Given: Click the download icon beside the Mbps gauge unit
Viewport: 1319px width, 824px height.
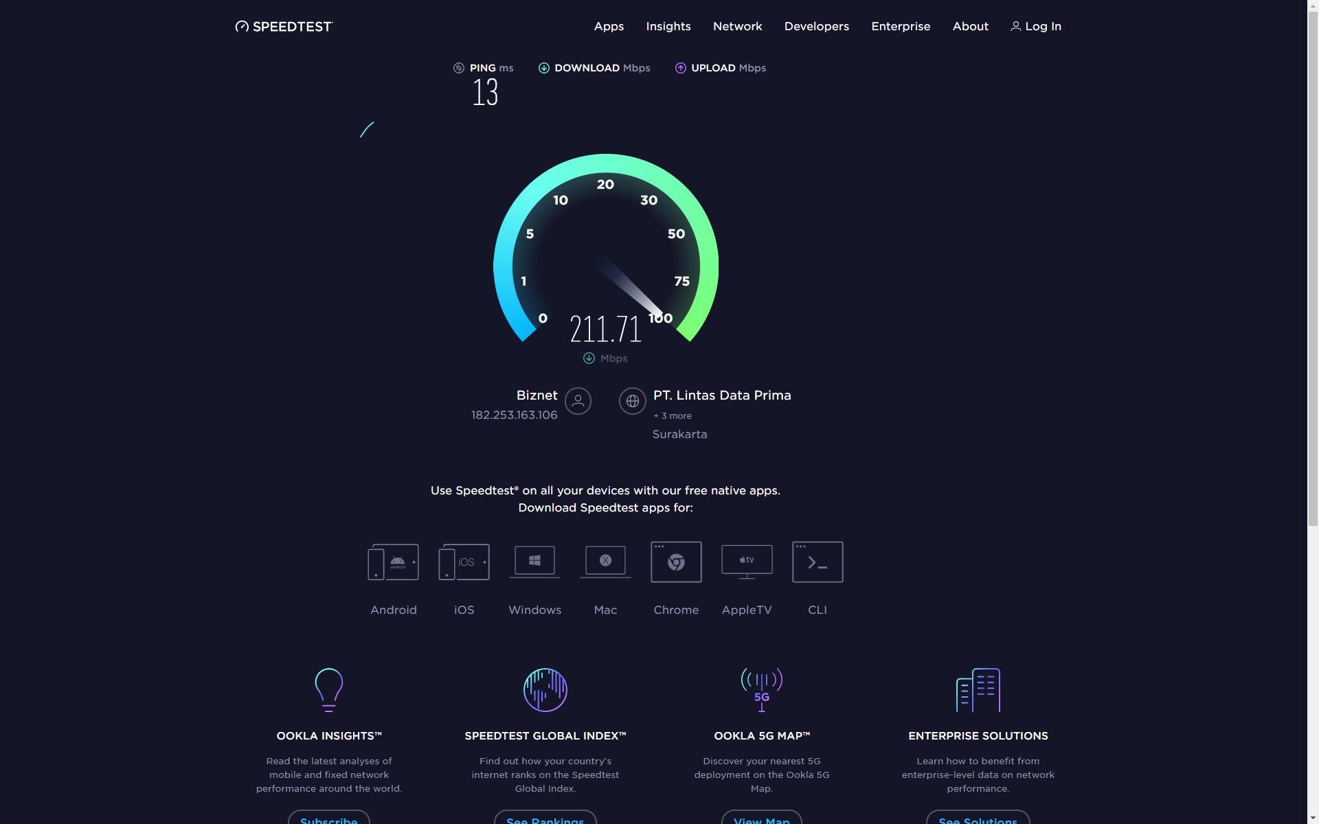Looking at the screenshot, I should 589,358.
